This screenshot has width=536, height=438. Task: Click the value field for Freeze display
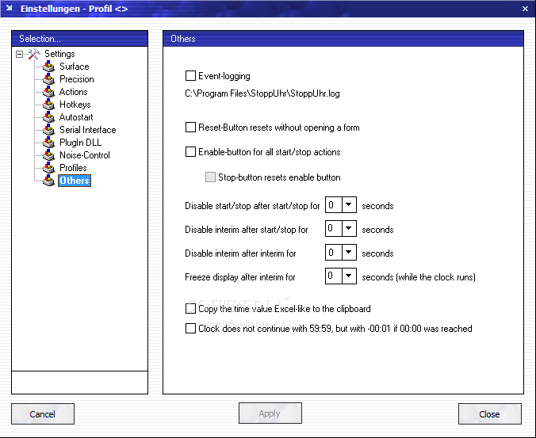pyautogui.click(x=334, y=276)
